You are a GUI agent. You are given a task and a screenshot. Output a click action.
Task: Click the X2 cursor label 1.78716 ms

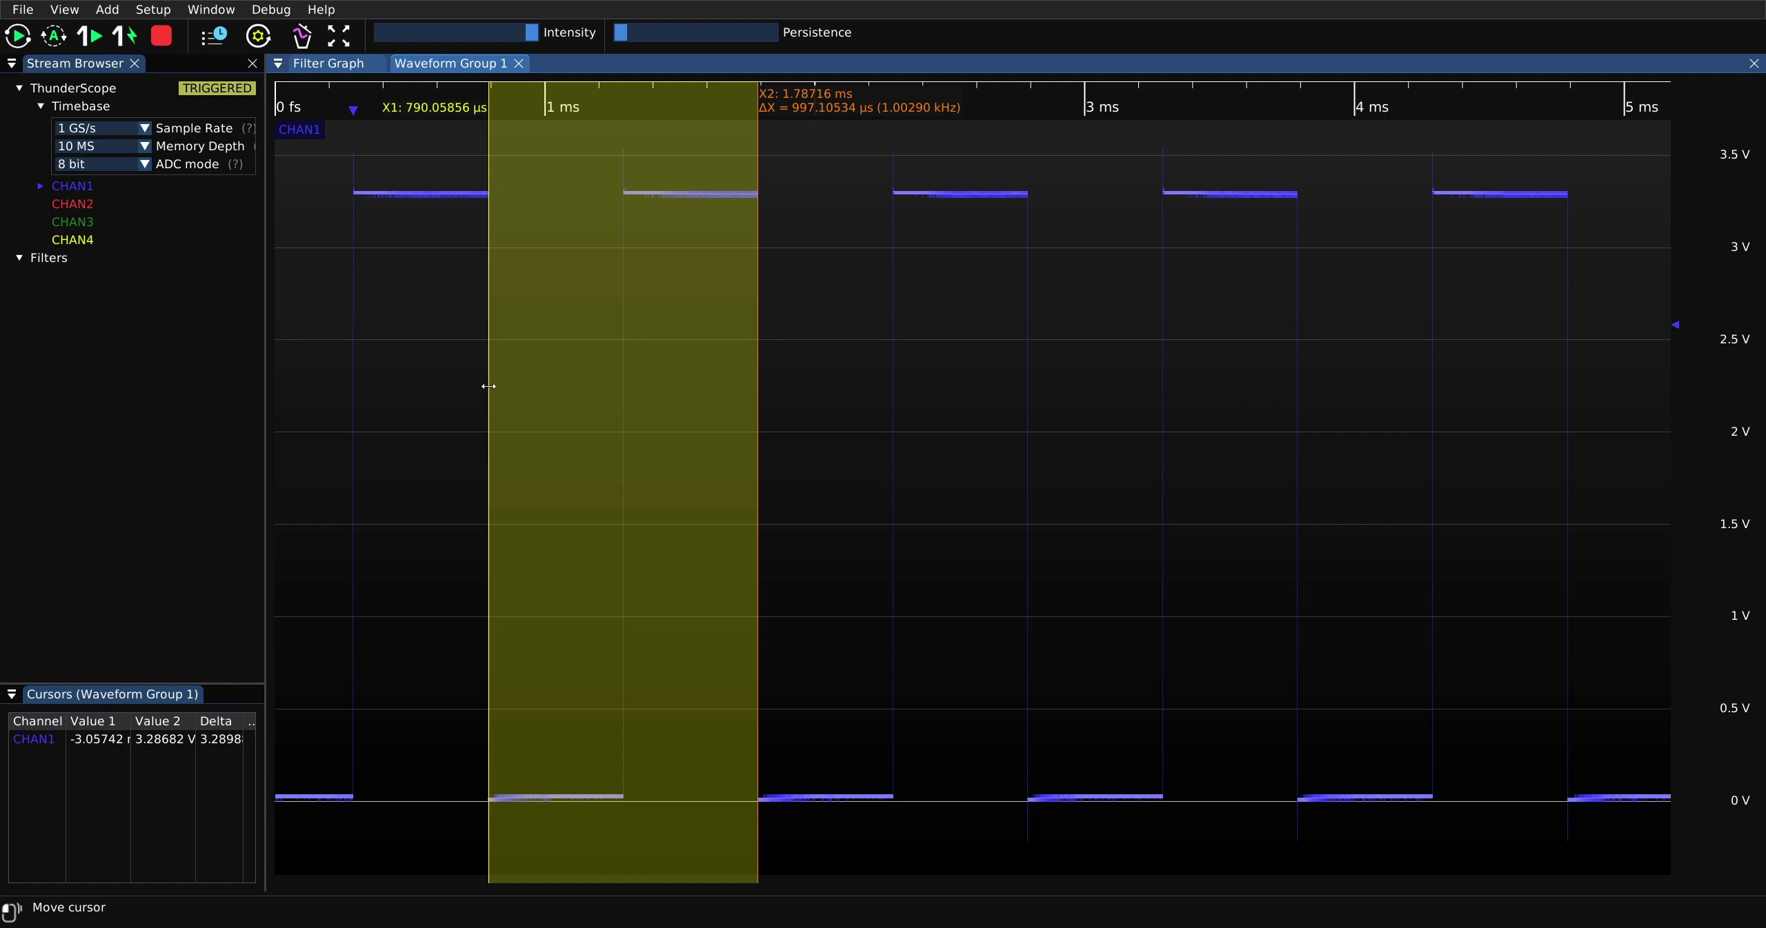point(806,94)
